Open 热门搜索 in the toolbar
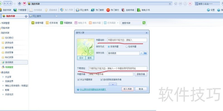The width and height of the screenshot is (223, 111). (x=97, y=10)
